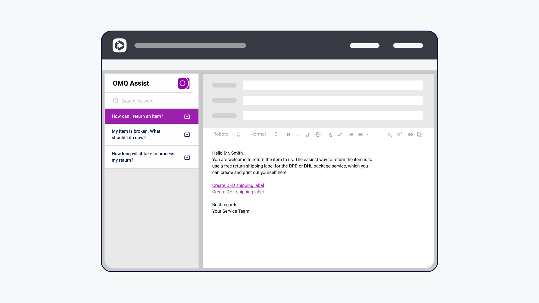539x303 pixels.
Task: Click the first white pill button in header
Action: pyautogui.click(x=365, y=45)
